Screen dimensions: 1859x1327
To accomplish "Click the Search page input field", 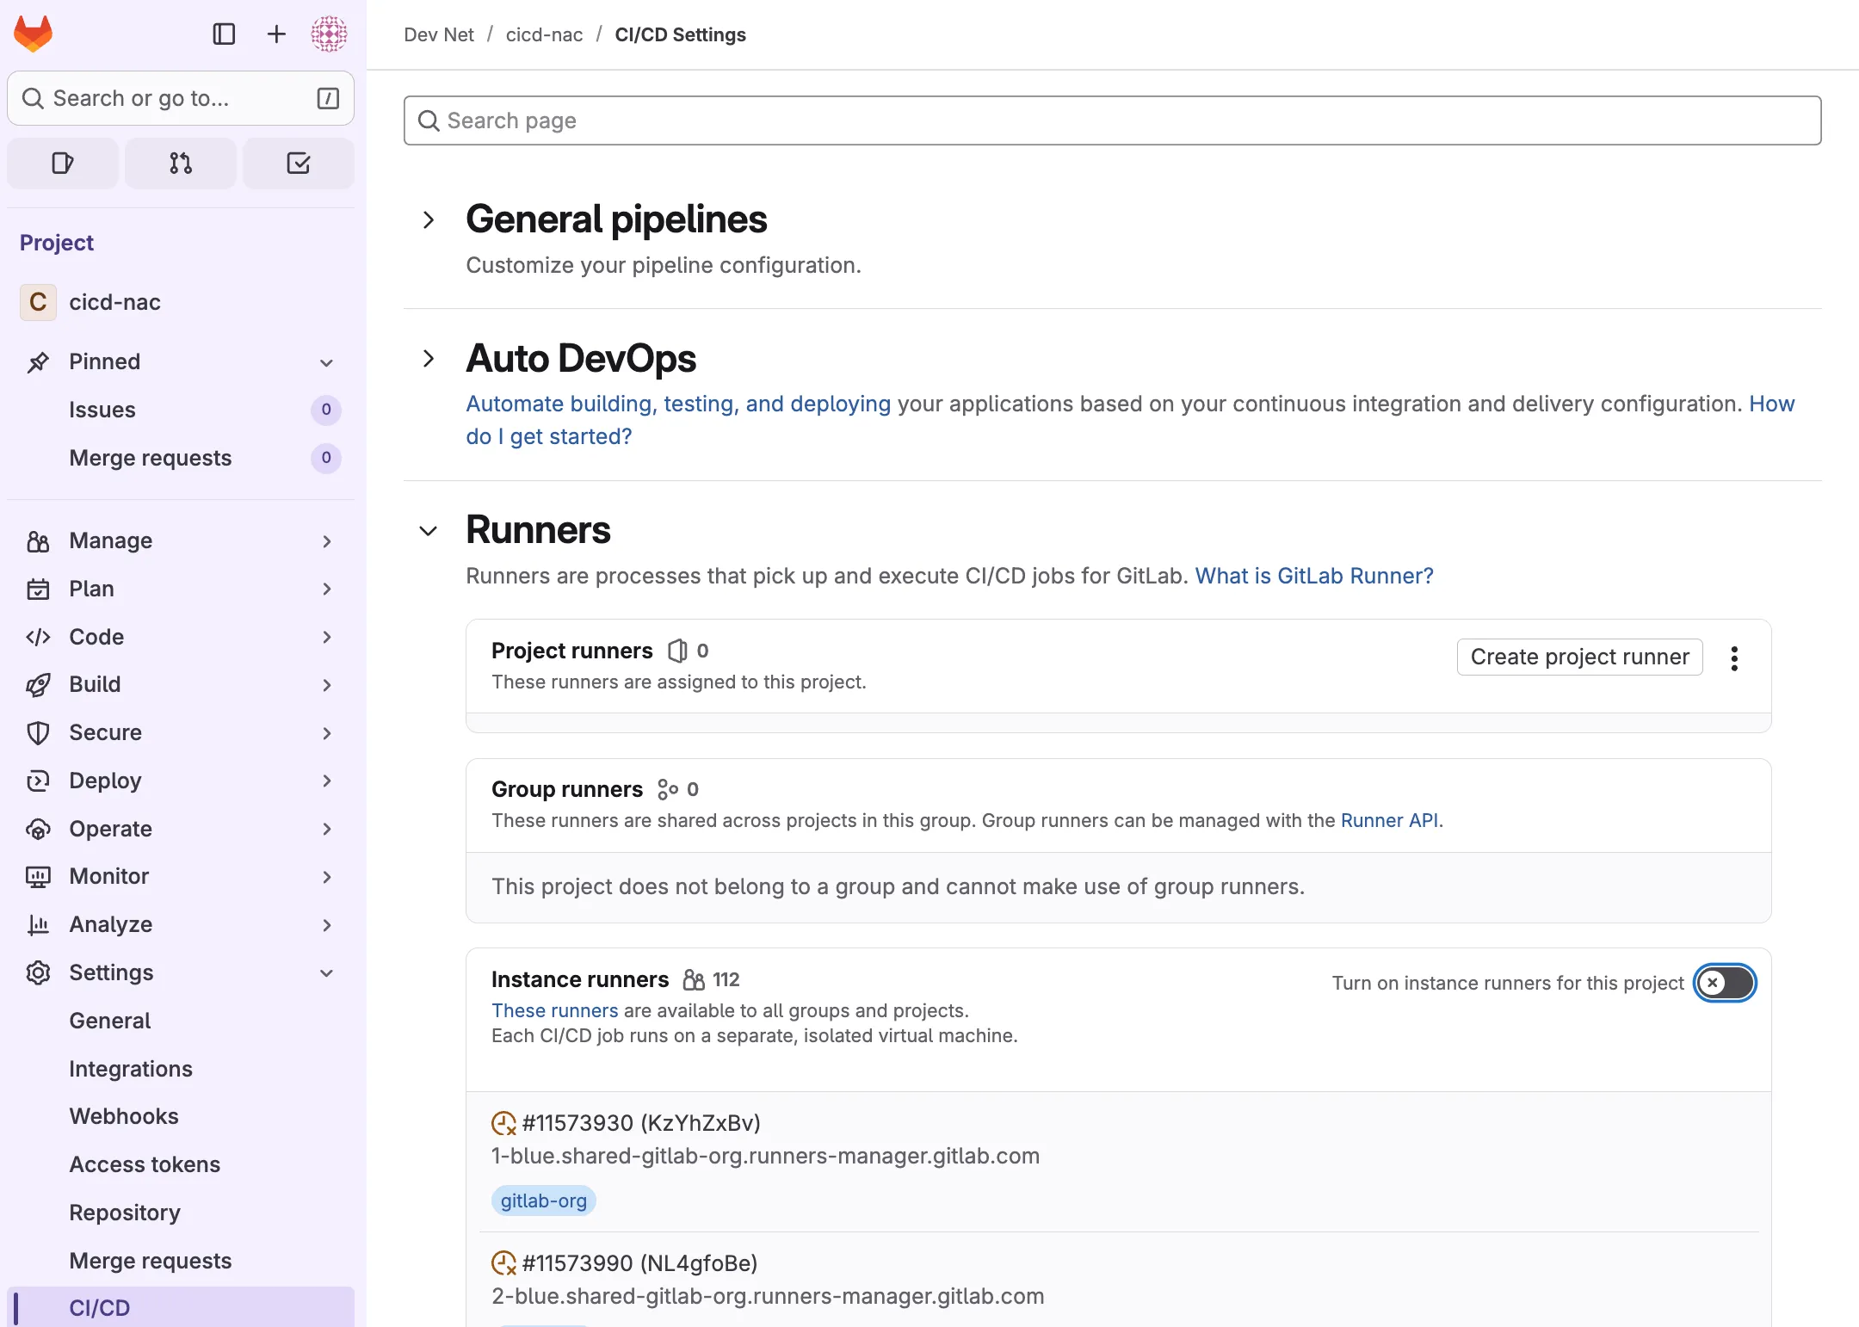I will pos(1112,120).
